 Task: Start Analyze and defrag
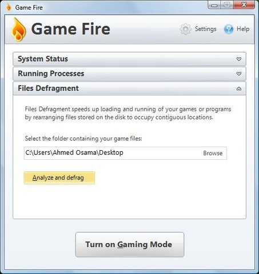[x=59, y=178]
